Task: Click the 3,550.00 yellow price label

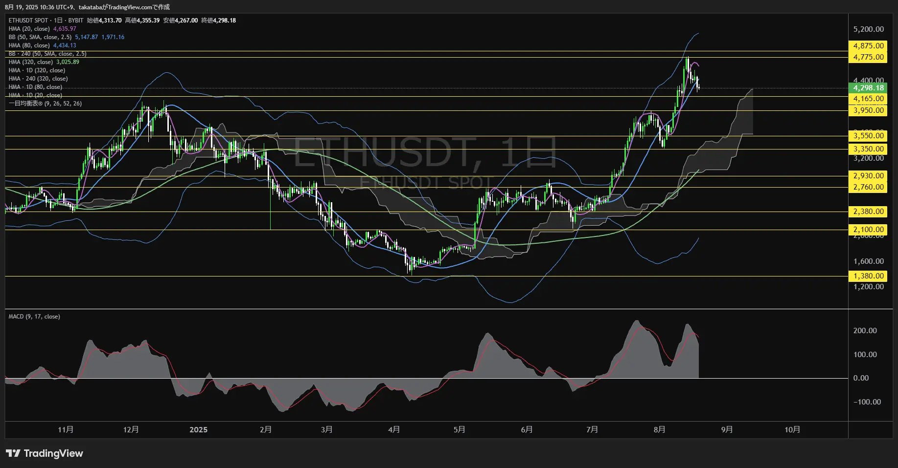Action: 868,136
